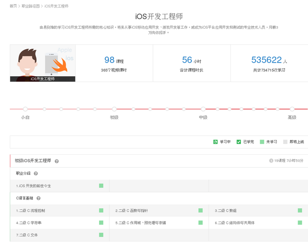Viewport: 308px width, 242px height.
Task: Click the help icon beside 初级iOS开发工程师
Action: click(57, 161)
